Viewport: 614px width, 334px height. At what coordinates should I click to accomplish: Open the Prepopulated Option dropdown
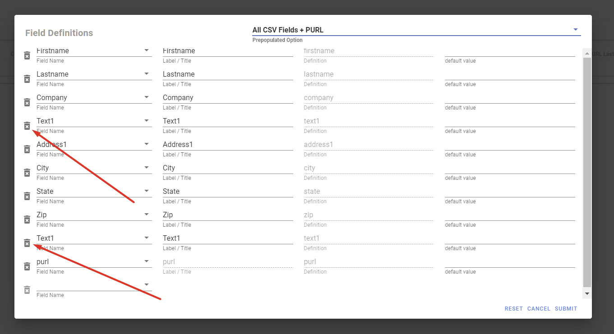(416, 30)
